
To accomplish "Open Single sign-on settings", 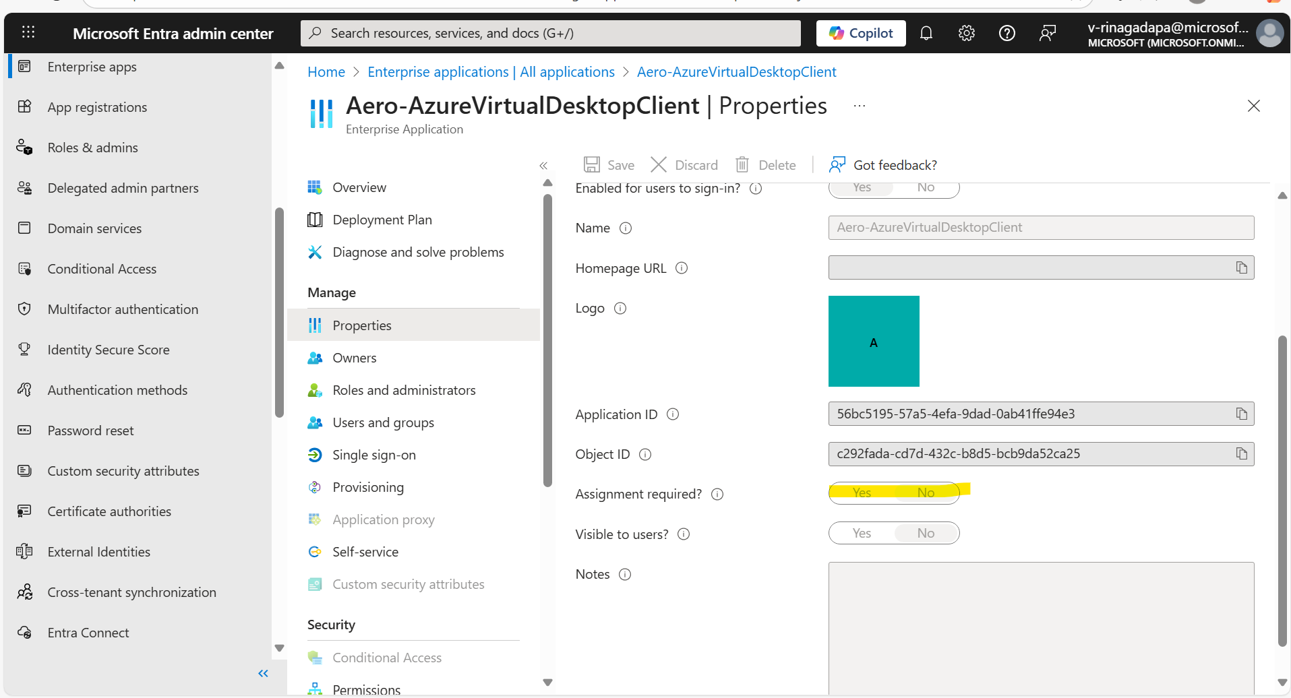I will (x=374, y=455).
